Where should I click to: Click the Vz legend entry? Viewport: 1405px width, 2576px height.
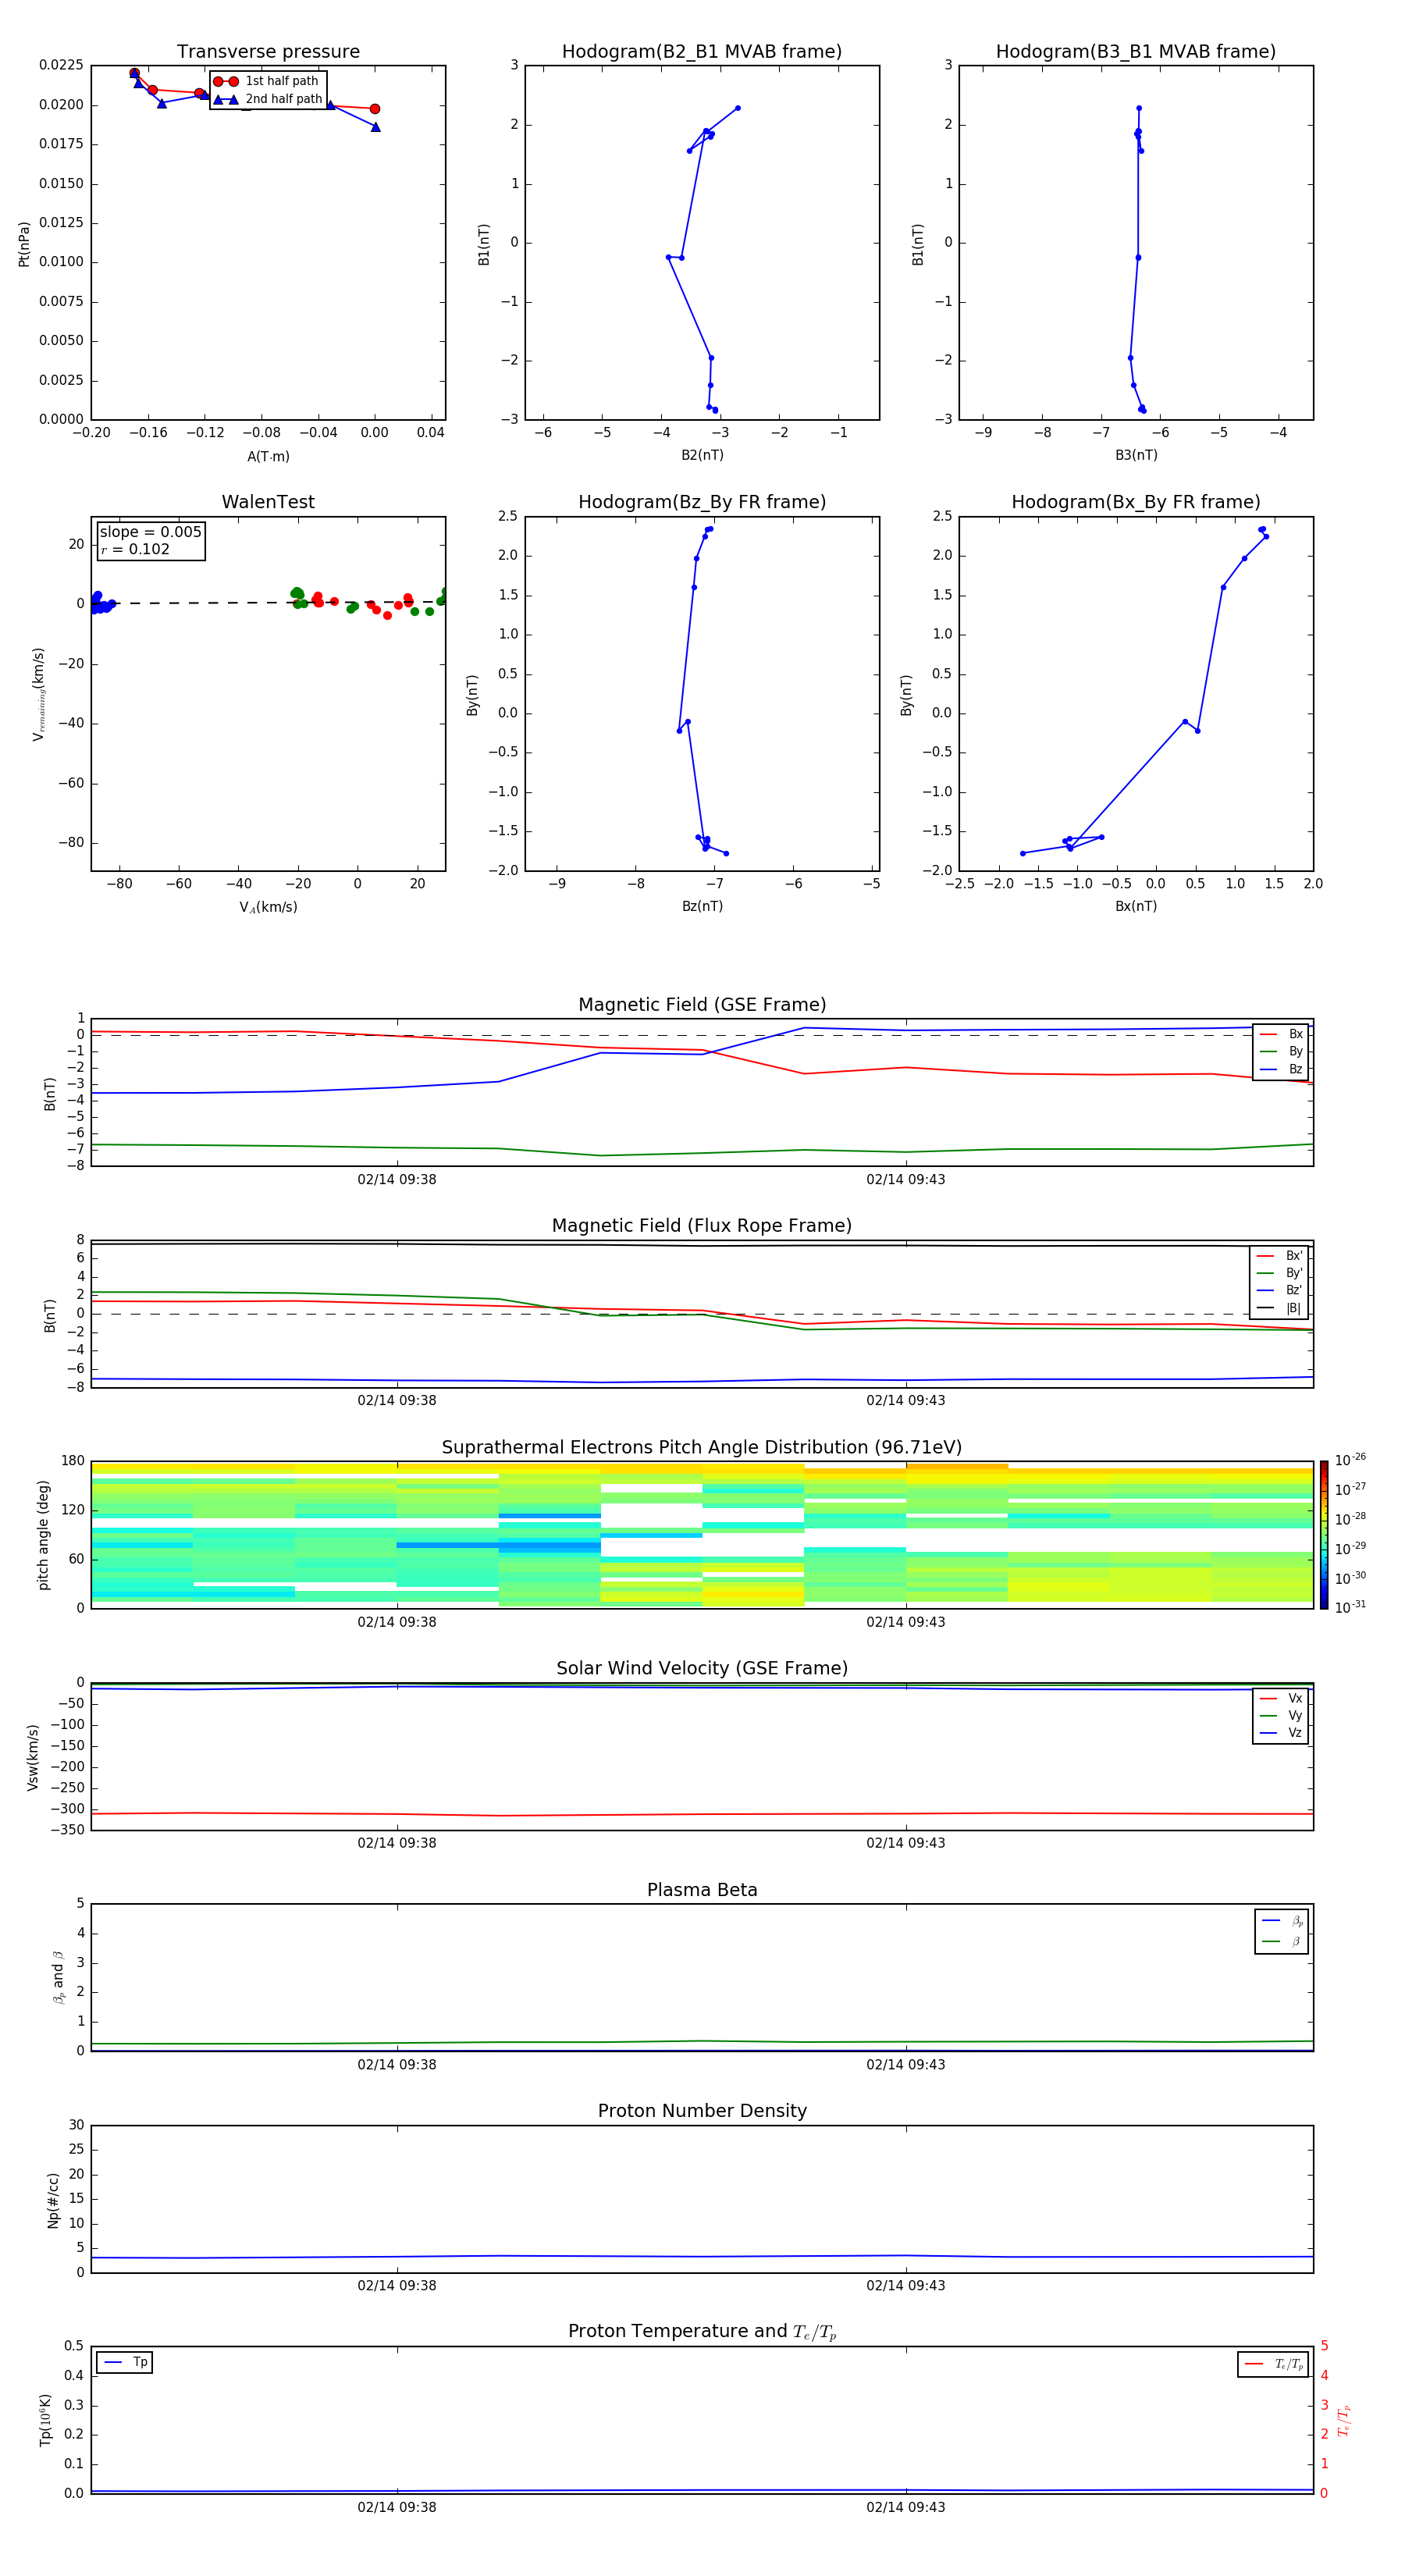(1281, 1733)
